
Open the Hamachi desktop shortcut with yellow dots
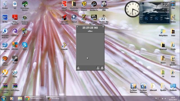click(x=64, y=46)
